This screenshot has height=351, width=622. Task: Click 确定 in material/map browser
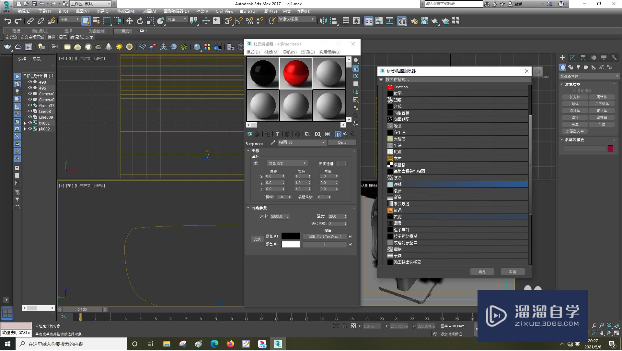[x=482, y=272]
